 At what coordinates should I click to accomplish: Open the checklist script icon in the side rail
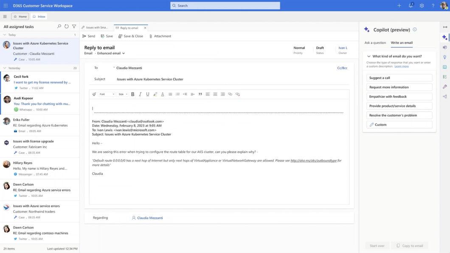[445, 77]
